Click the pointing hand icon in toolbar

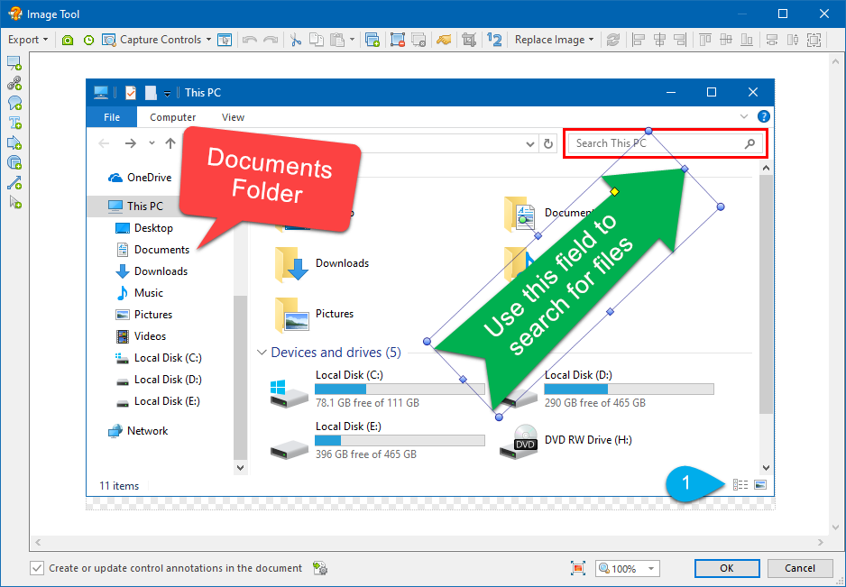[x=444, y=40]
